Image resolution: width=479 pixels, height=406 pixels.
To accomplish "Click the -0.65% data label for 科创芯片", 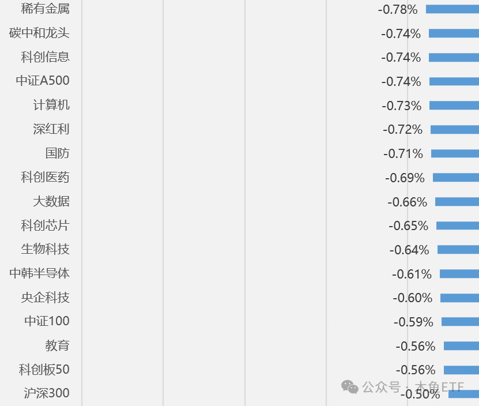I will 409,226.
